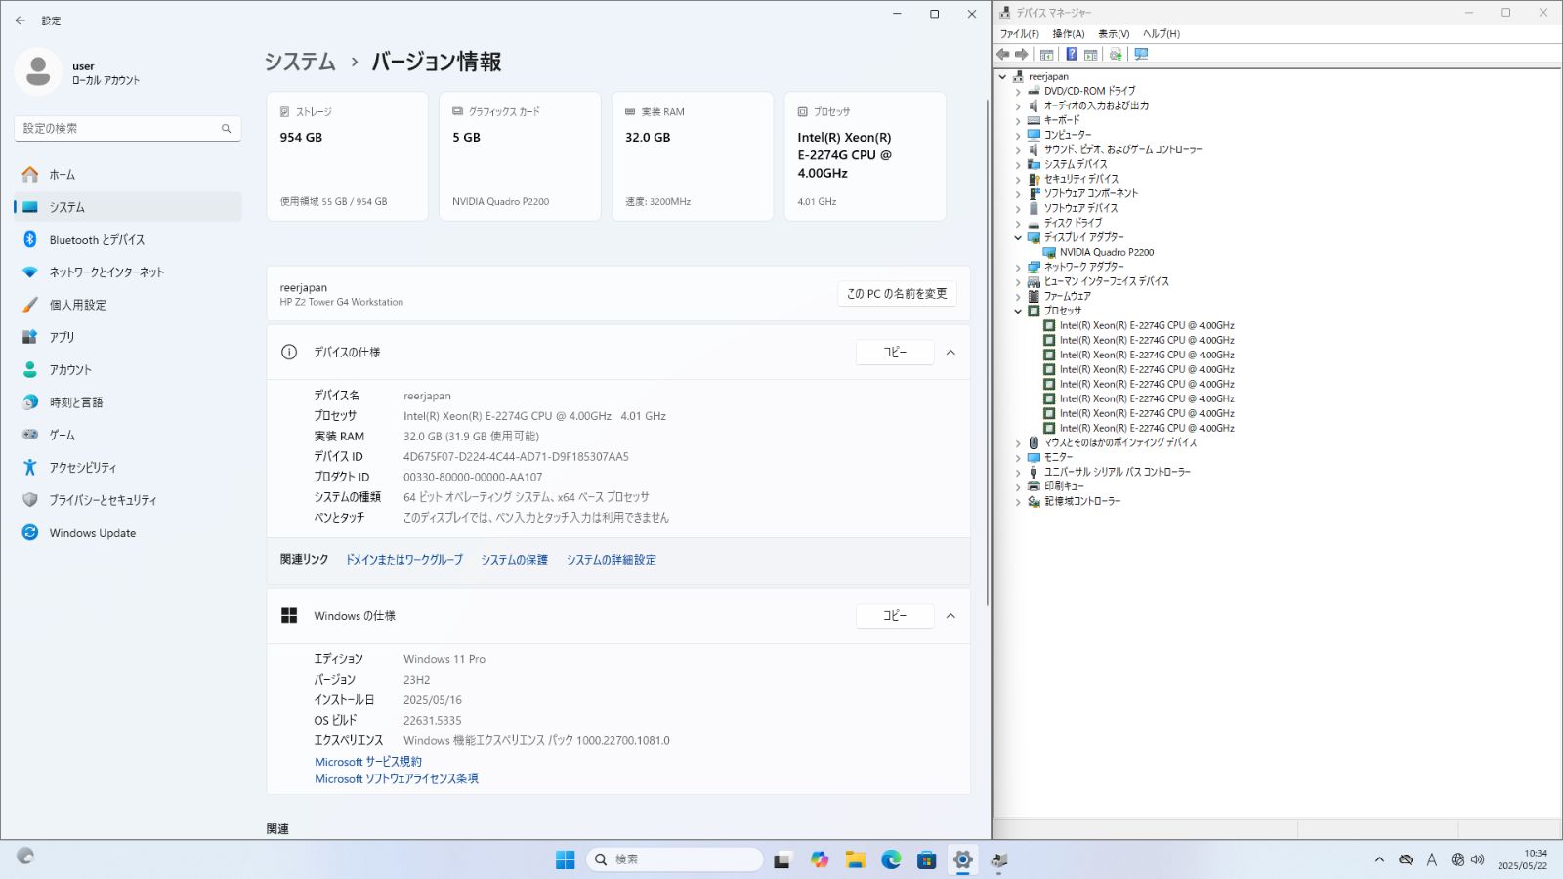Open アクセシビリティ settings section
Screen dimensions: 1563x879
(128, 468)
